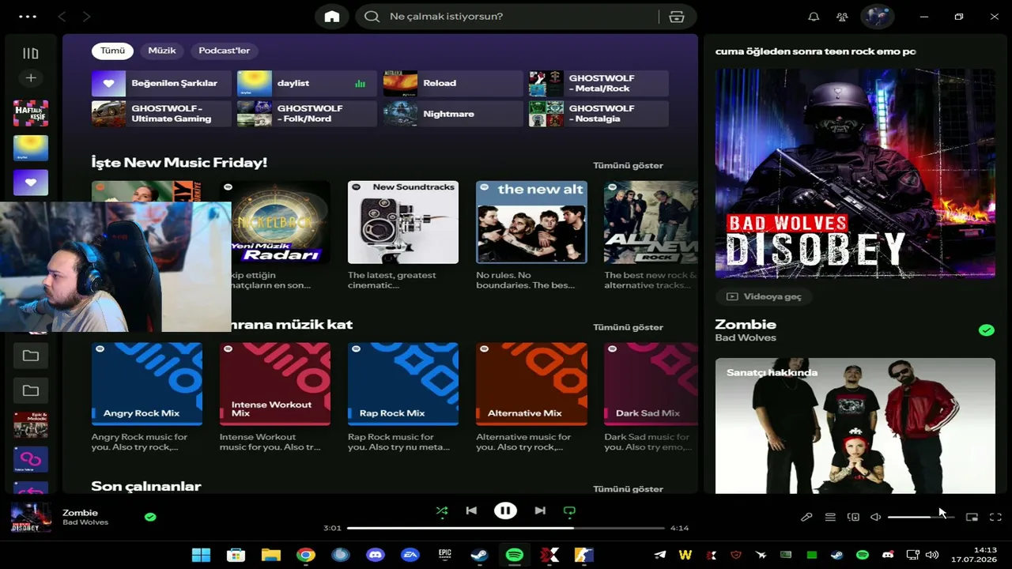The image size is (1012, 569).
Task: Open the Bad Wolves Disobey cover in the right panel
Action: 855,173
